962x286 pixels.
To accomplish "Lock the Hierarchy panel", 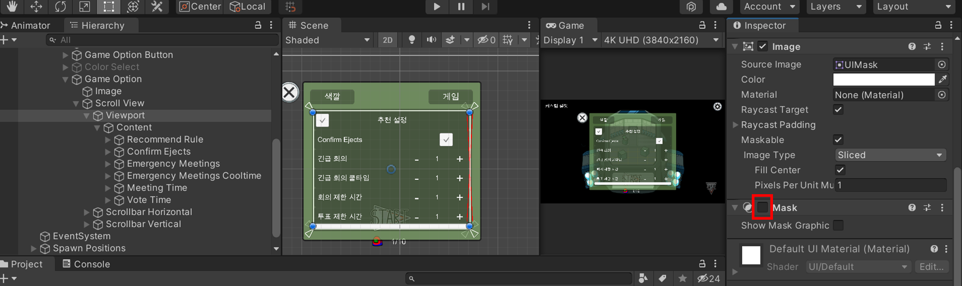I will tap(258, 25).
